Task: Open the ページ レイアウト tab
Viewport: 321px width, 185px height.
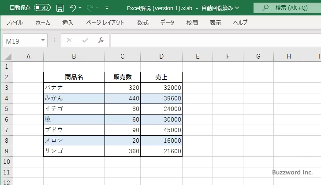Action: pos(105,22)
